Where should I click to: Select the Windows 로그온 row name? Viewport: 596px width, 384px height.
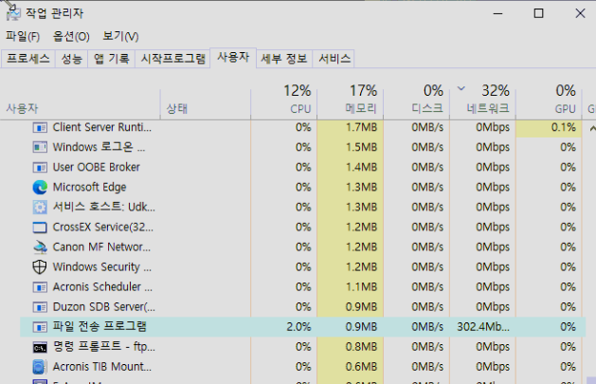[99, 147]
